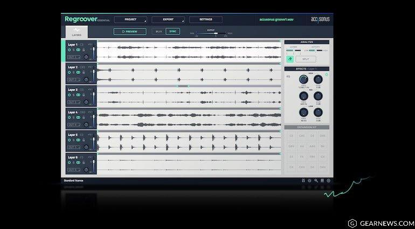
Task: Open the Layer 6 output dropdown
Action: (x=74, y=170)
